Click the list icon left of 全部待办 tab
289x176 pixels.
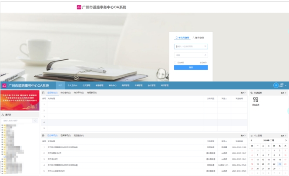(44, 93)
